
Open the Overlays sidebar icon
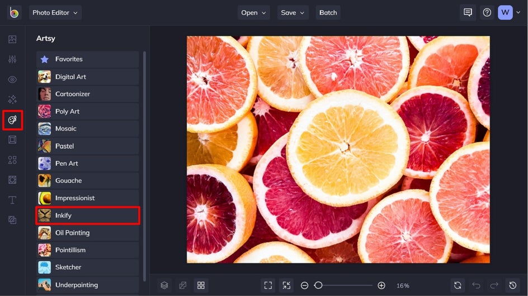(x=12, y=180)
